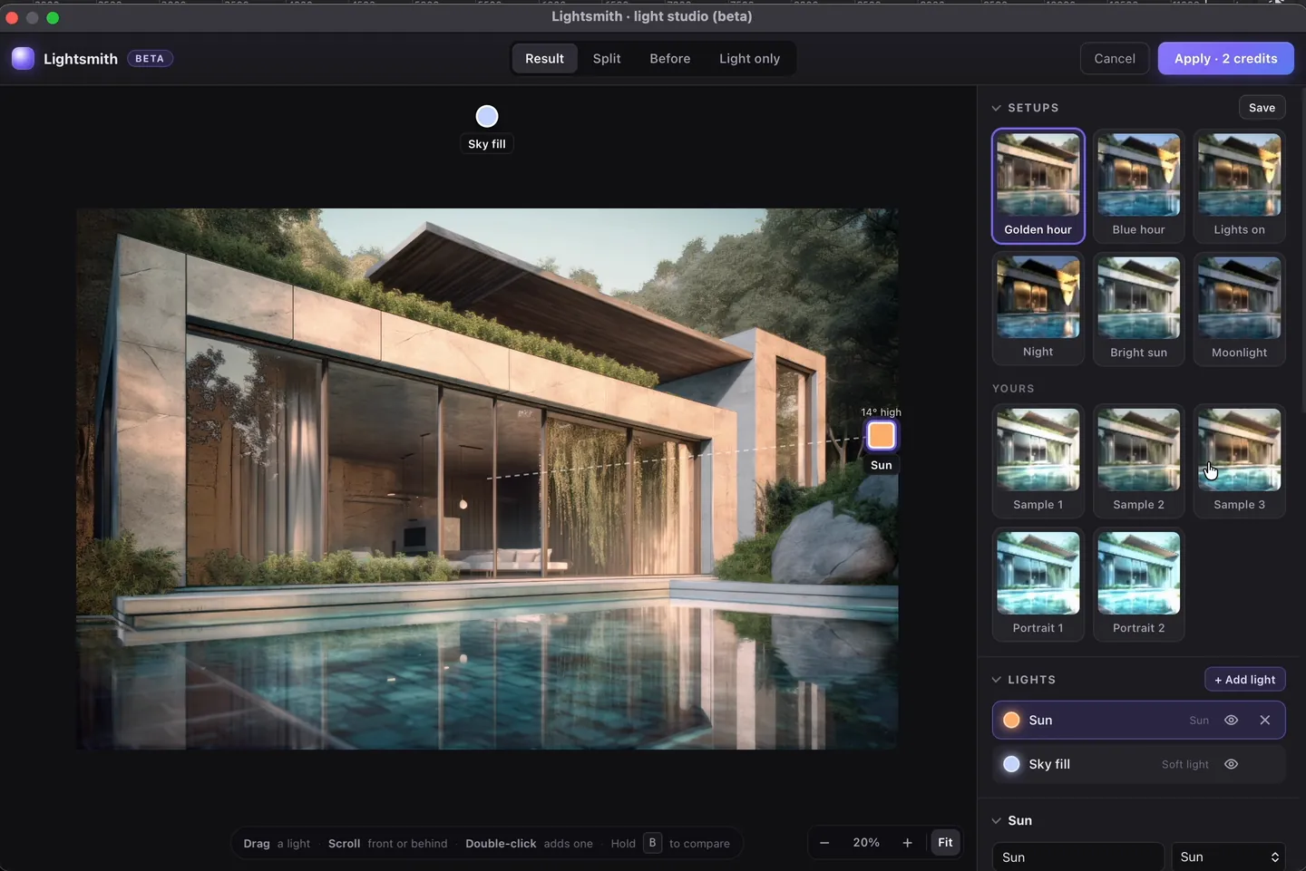Click the Lightsmith app logo icon
The image size is (1306, 871).
23,58
